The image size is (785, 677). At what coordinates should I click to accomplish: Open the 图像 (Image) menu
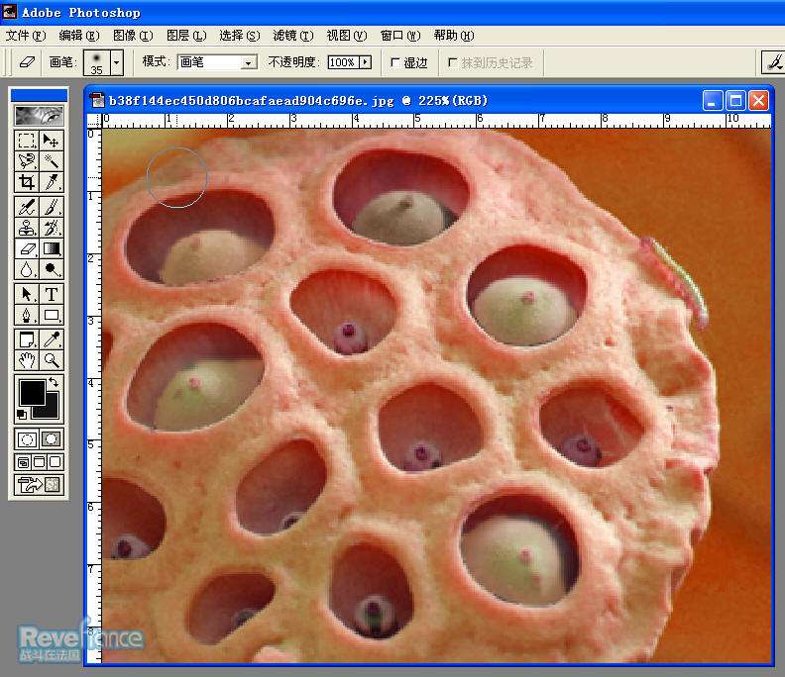point(132,36)
